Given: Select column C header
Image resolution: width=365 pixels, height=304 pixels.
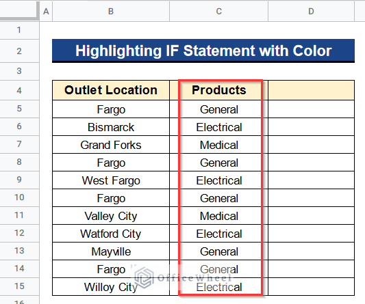Looking at the screenshot, I should point(219,11).
